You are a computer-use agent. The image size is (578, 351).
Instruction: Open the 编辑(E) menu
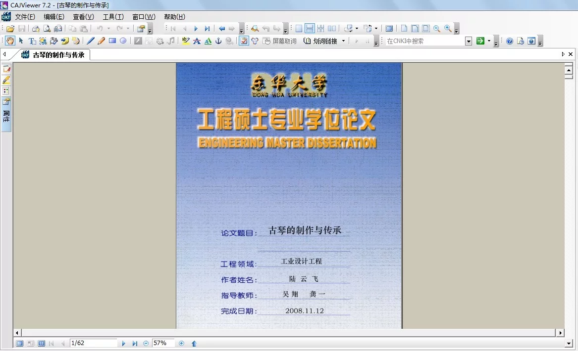[x=54, y=17]
